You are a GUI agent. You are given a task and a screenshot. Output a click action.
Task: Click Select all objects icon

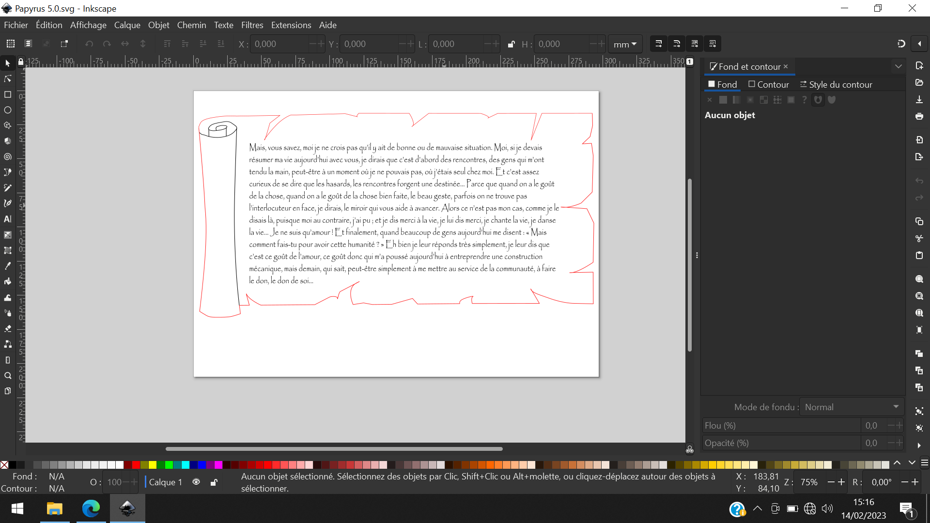tap(11, 44)
